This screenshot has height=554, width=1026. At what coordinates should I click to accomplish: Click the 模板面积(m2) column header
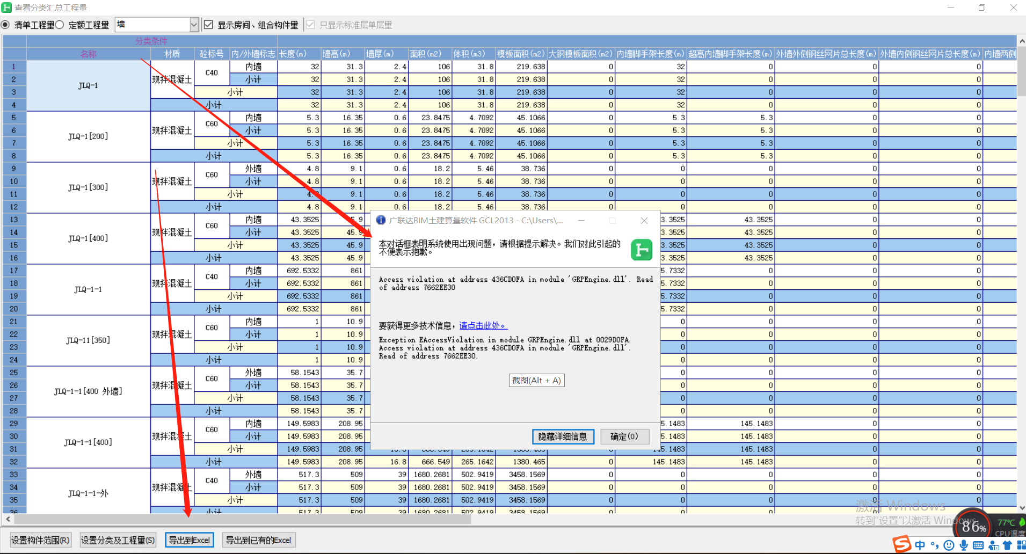pyautogui.click(x=521, y=54)
